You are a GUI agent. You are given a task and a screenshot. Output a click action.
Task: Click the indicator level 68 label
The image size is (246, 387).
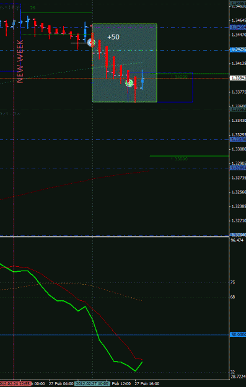point(232,297)
